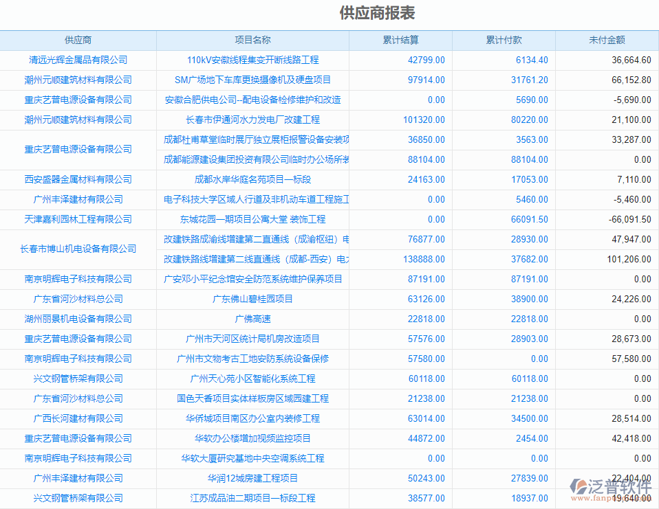Select unpaid amount 101,206.00 cell
The width and height of the screenshot is (659, 509).
coord(629,259)
